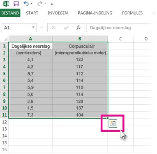Save the workbook with the floppy icon

[16, 4]
